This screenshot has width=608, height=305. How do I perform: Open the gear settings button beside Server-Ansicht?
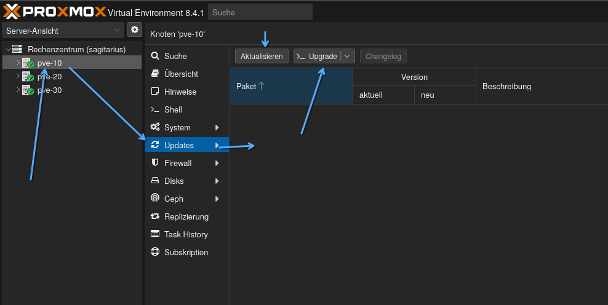135,30
